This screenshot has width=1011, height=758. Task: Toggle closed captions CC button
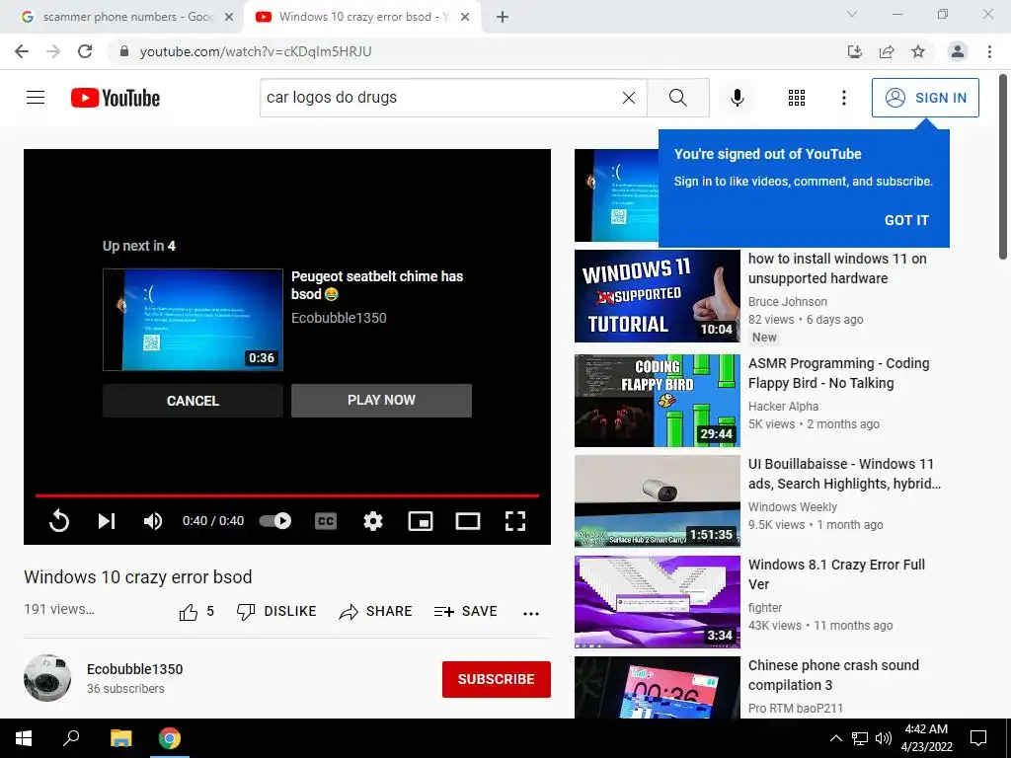click(326, 521)
